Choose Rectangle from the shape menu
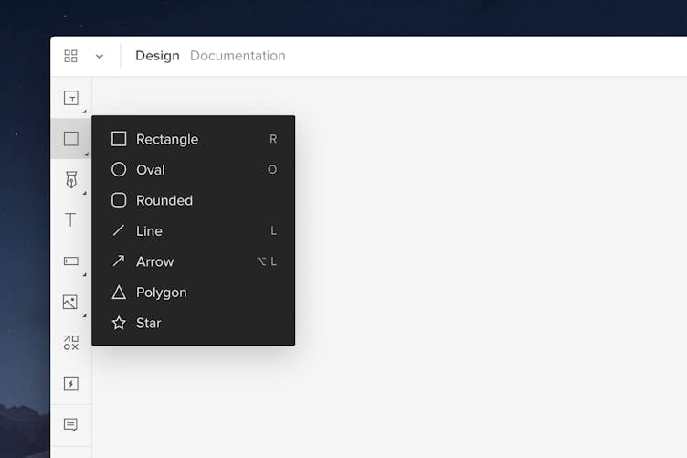Image resolution: width=687 pixels, height=458 pixels. point(194,139)
